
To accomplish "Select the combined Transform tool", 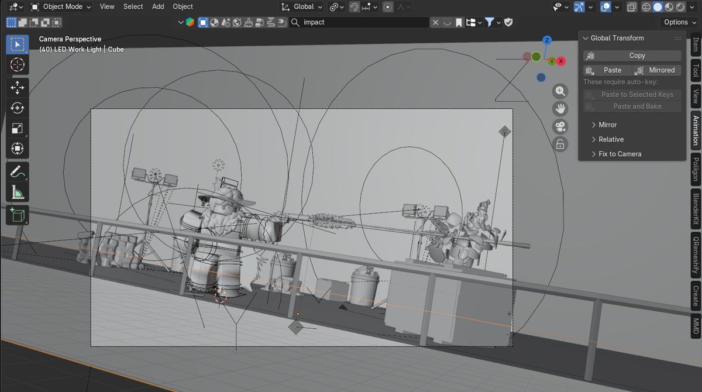I will (17, 148).
